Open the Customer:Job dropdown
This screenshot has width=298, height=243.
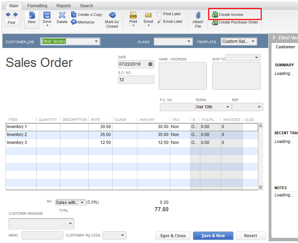(96, 41)
